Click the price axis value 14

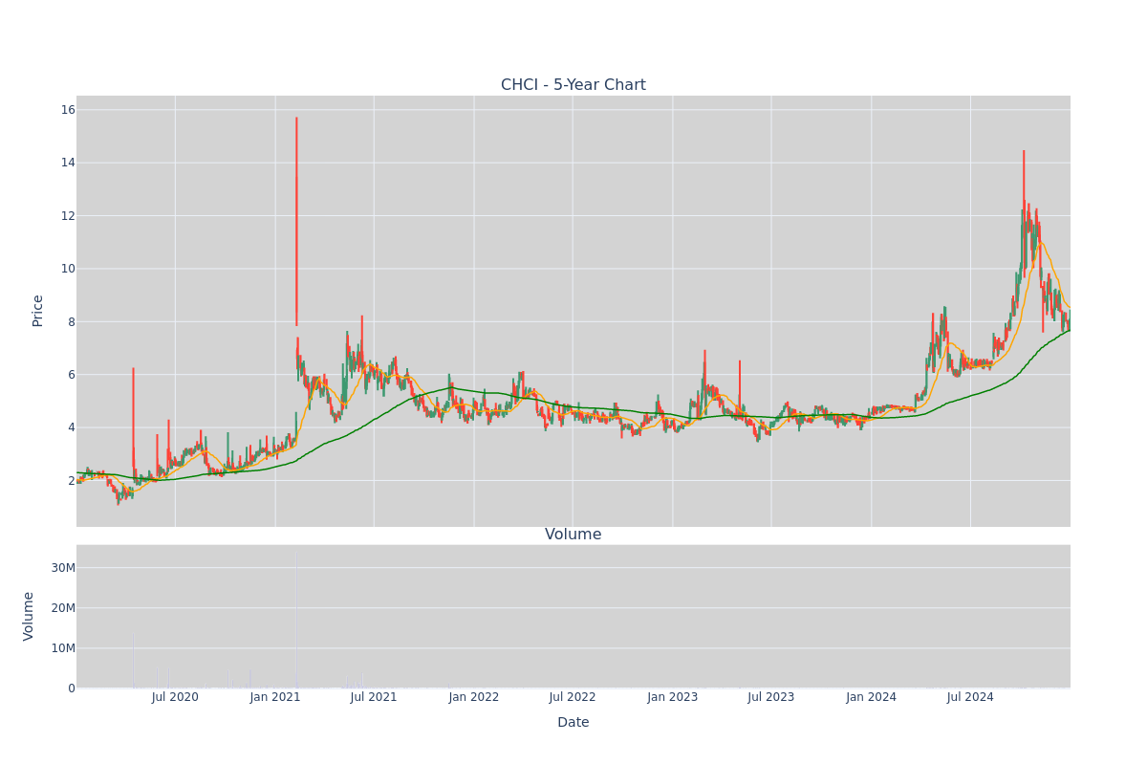click(x=68, y=163)
